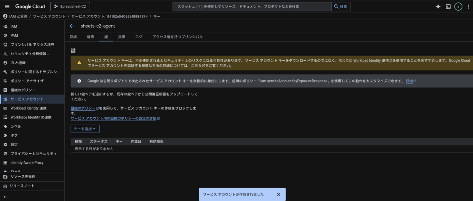Image resolution: width=473 pixels, height=201 pixels.
Task: Click the セキュリティ分析情報 sidebar icon
Action: [5, 54]
